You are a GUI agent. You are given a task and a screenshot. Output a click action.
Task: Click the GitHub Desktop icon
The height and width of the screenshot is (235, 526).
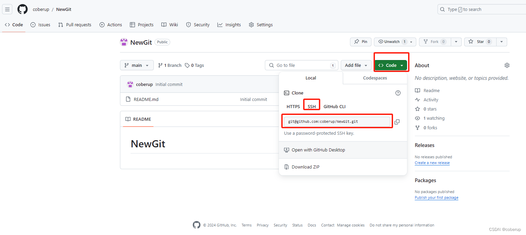point(286,150)
